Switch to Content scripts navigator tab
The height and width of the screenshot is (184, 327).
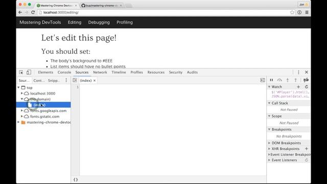coord(39,81)
